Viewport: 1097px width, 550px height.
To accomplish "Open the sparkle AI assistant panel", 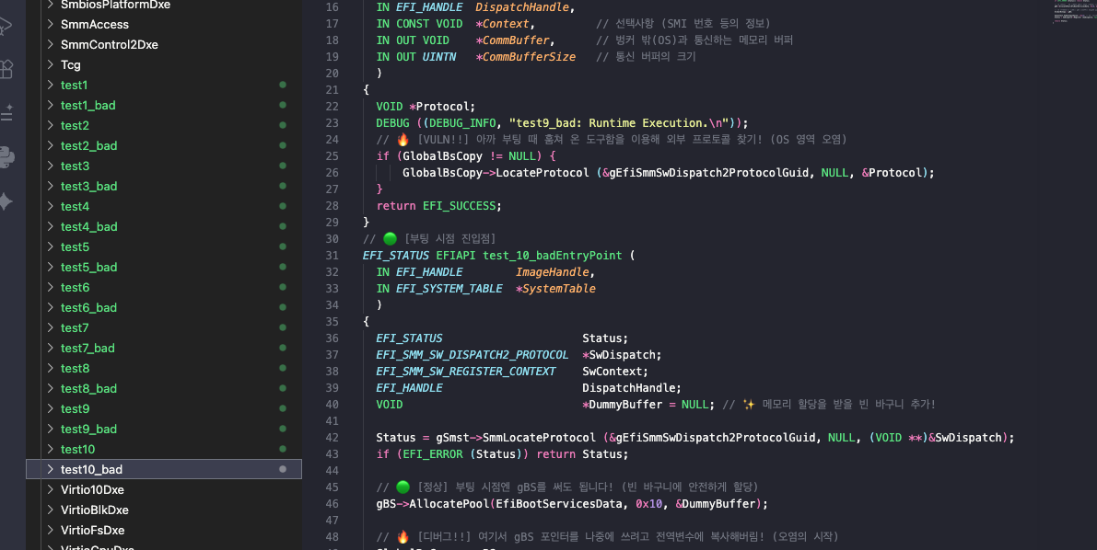I will click(6, 201).
